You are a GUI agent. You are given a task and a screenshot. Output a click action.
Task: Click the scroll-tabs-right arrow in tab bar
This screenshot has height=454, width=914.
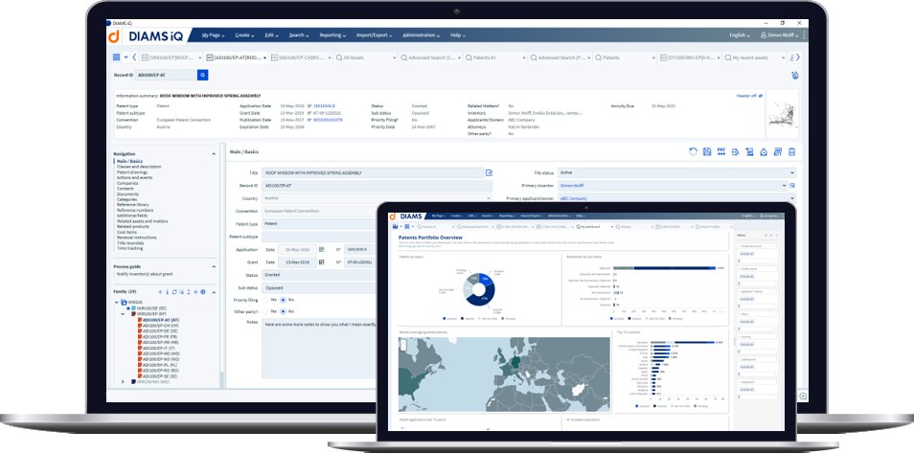click(798, 57)
